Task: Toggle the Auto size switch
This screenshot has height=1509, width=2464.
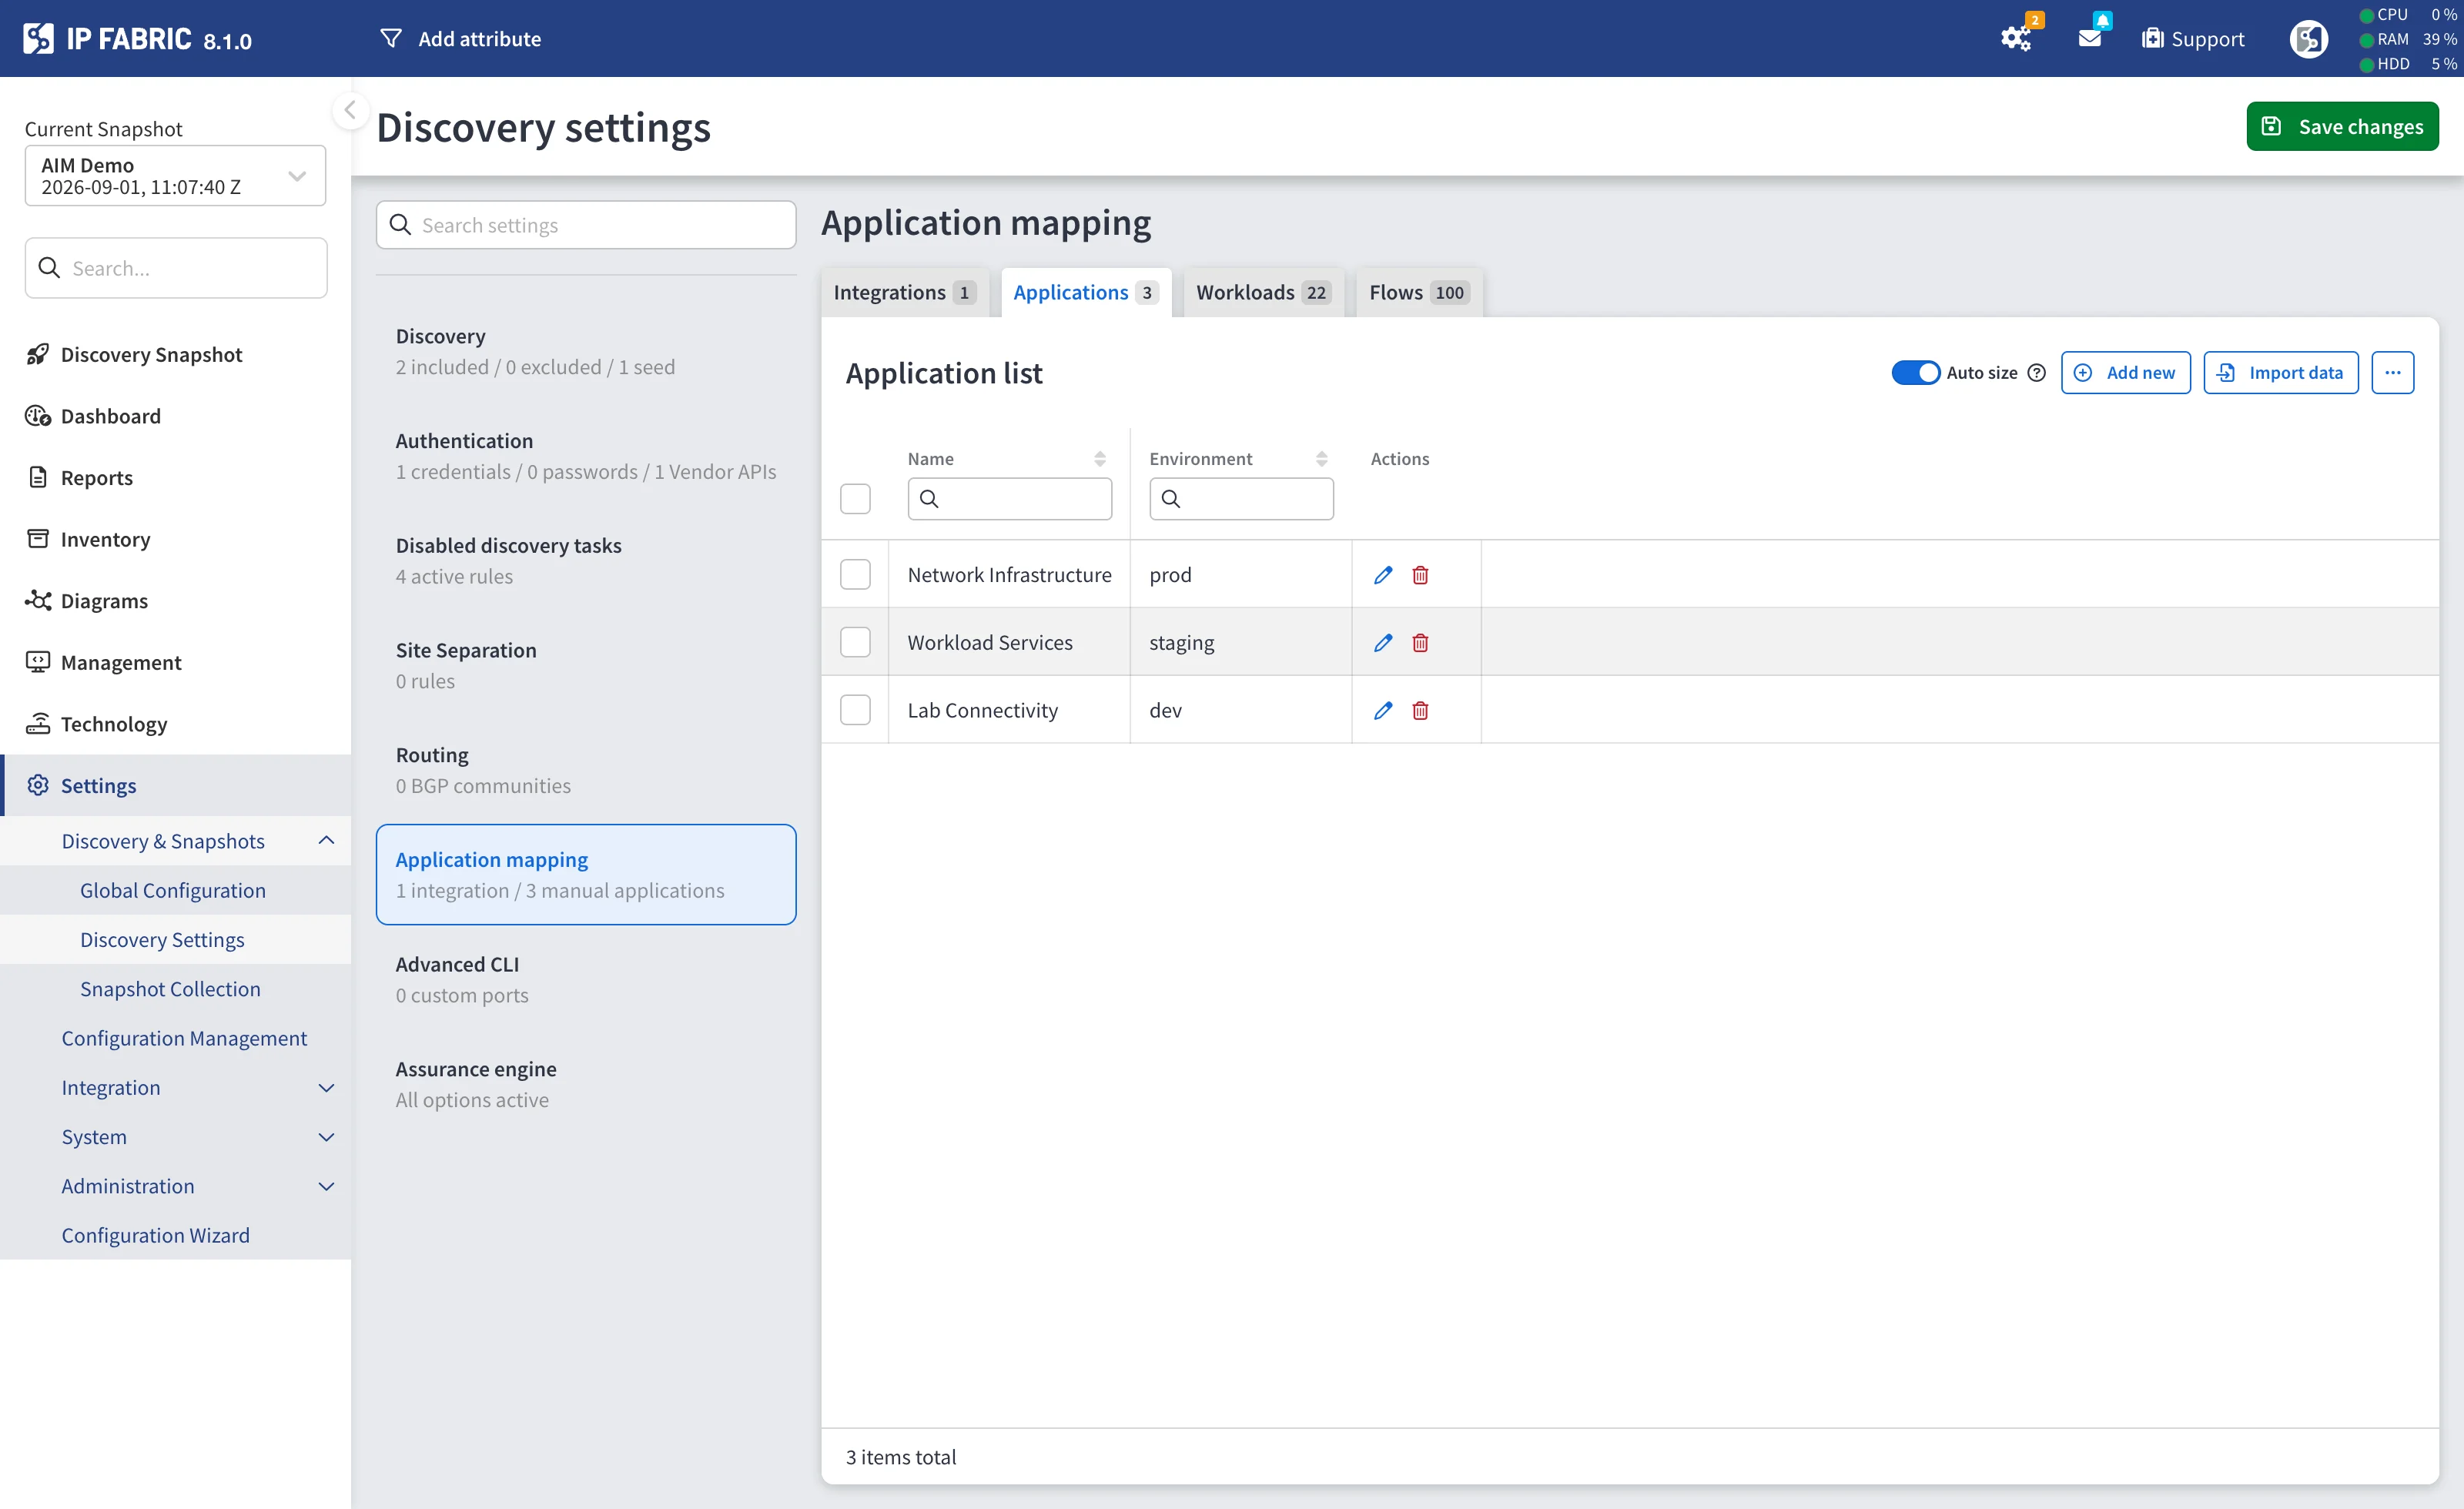Action: click(1915, 373)
